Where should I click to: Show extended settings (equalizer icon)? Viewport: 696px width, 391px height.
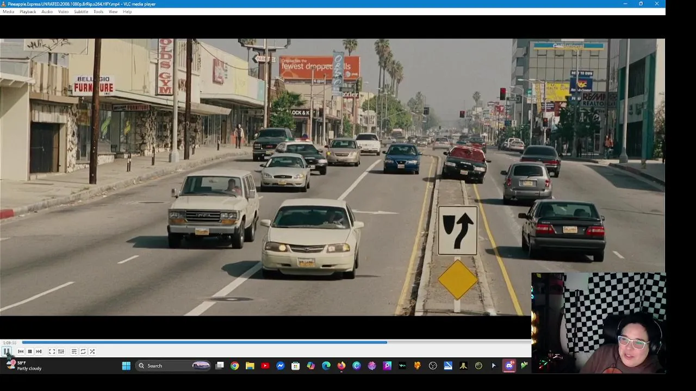(x=61, y=351)
